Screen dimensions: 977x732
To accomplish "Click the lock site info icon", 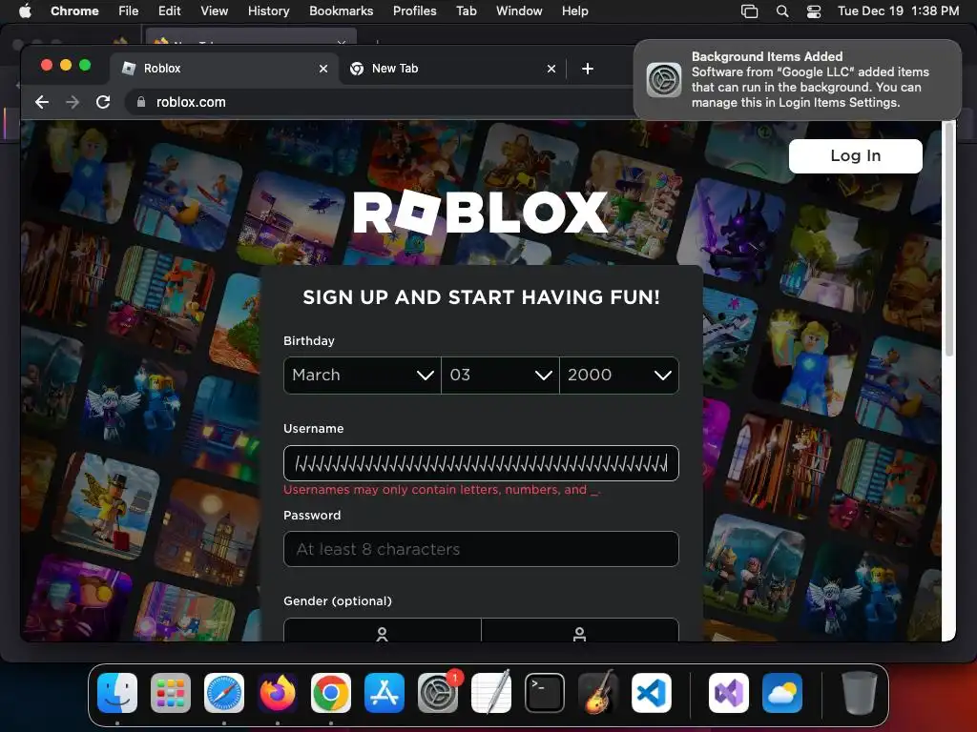I will (x=141, y=102).
